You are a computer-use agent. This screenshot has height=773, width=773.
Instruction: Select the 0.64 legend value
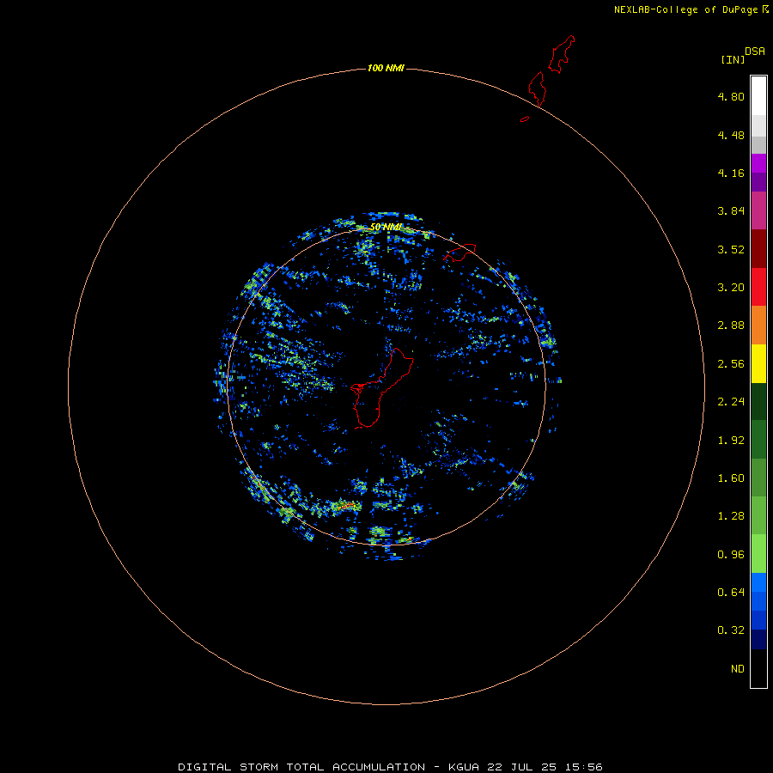pos(731,592)
